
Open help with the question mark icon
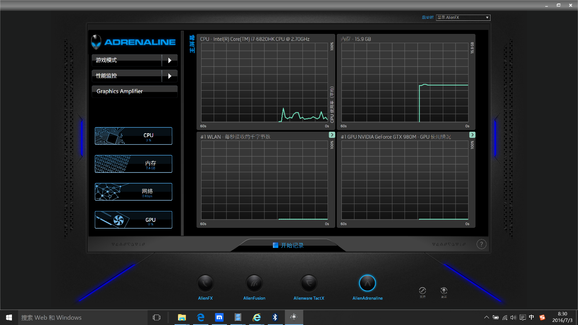point(481,244)
